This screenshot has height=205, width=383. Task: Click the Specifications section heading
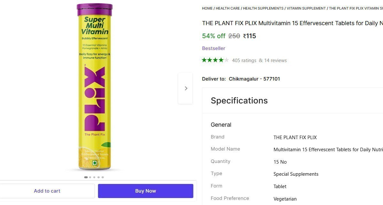[239, 101]
